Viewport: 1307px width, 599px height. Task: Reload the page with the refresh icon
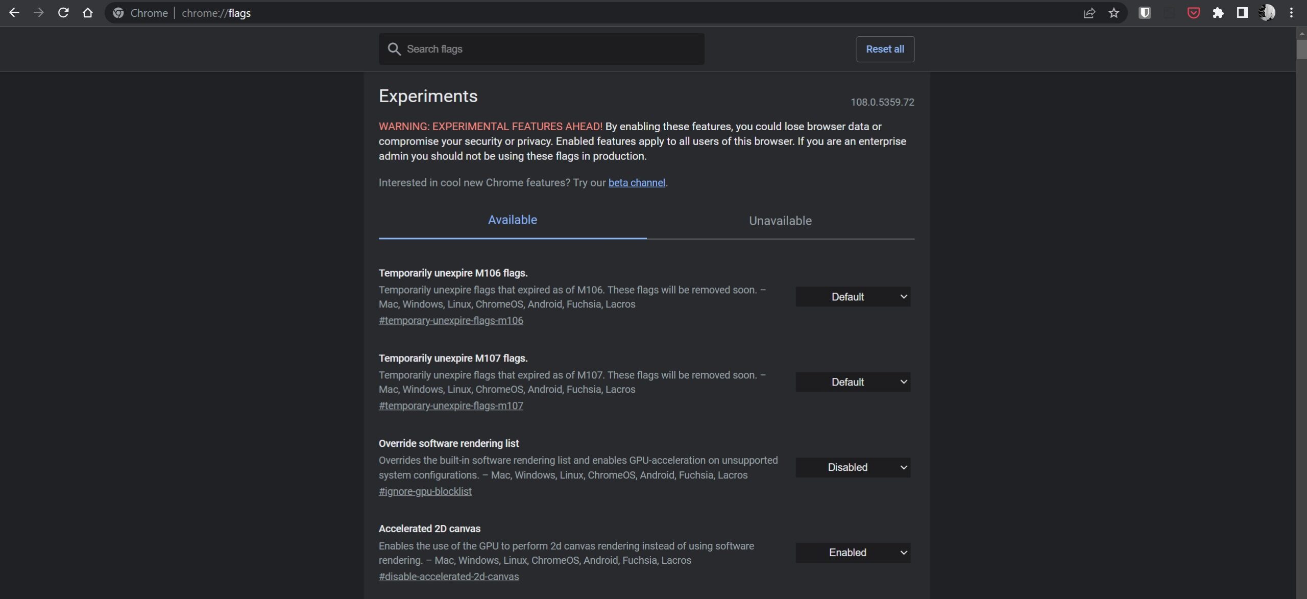coord(63,13)
